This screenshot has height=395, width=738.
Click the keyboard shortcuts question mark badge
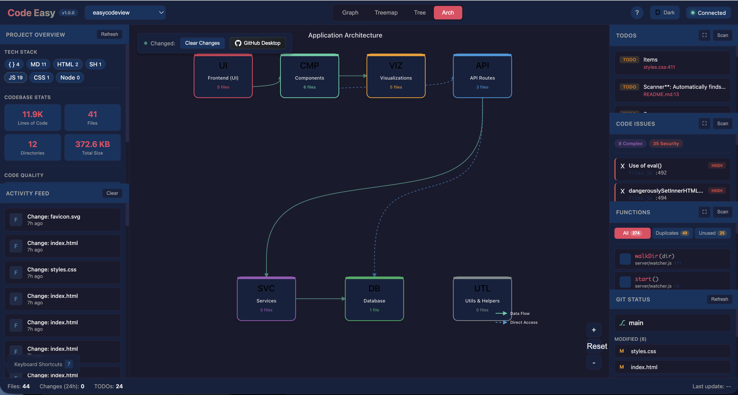point(69,364)
